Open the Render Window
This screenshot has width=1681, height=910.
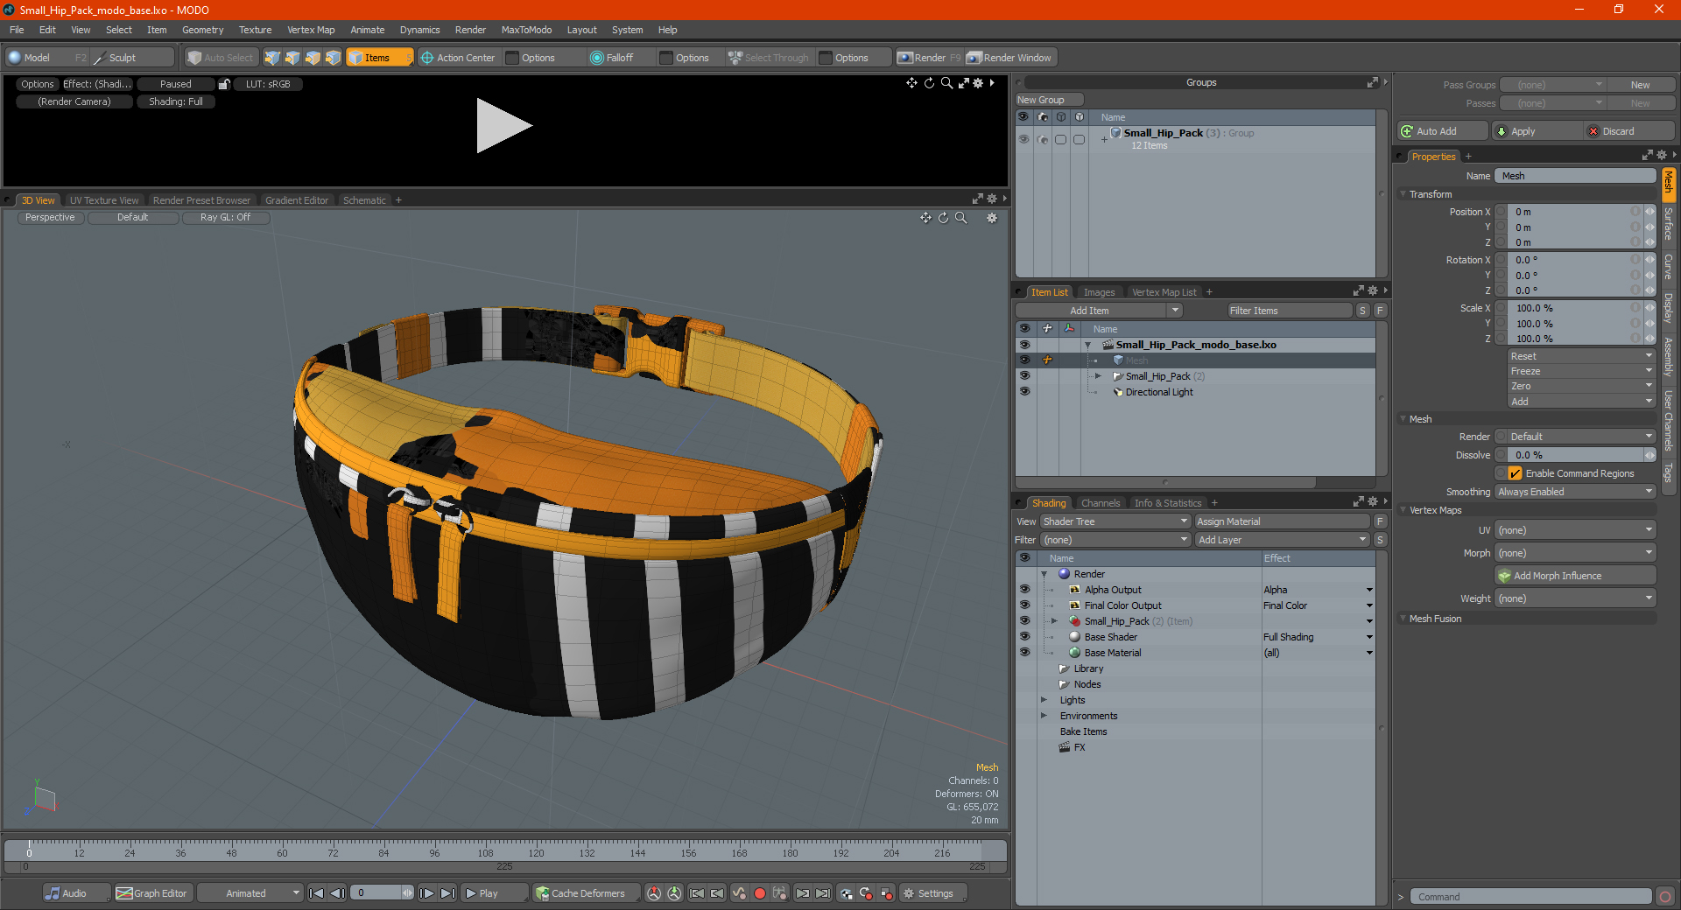(x=1009, y=58)
